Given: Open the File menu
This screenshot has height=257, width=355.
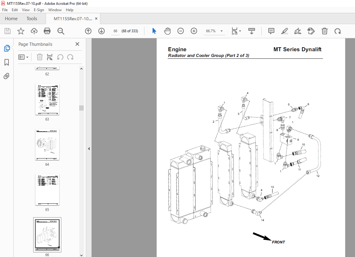Looking at the screenshot, I should pyautogui.click(x=5, y=10).
